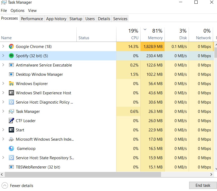The height and width of the screenshot is (191, 217).
Task: Click the End task button
Action: click(x=203, y=185)
